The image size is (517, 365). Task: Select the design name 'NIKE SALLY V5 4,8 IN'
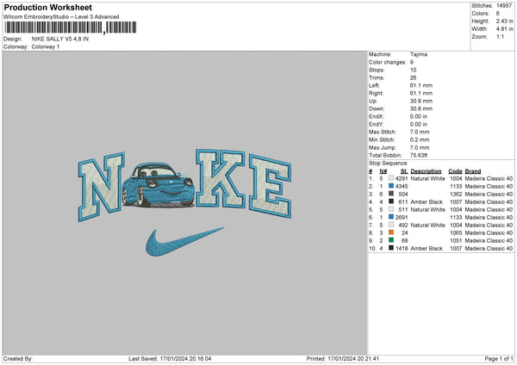click(x=60, y=39)
